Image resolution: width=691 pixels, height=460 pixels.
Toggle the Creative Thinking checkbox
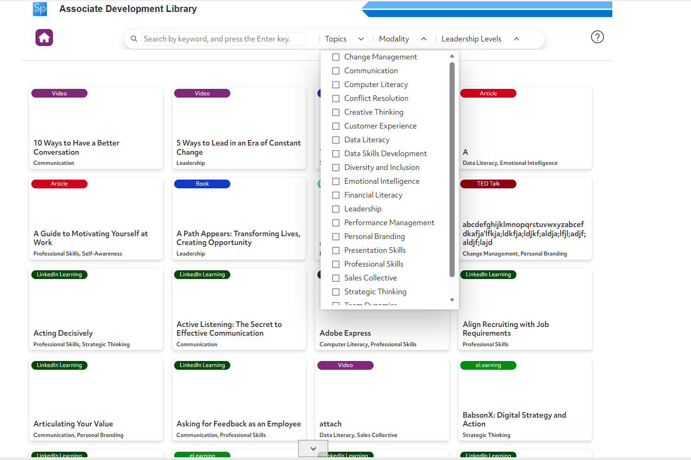tap(336, 112)
